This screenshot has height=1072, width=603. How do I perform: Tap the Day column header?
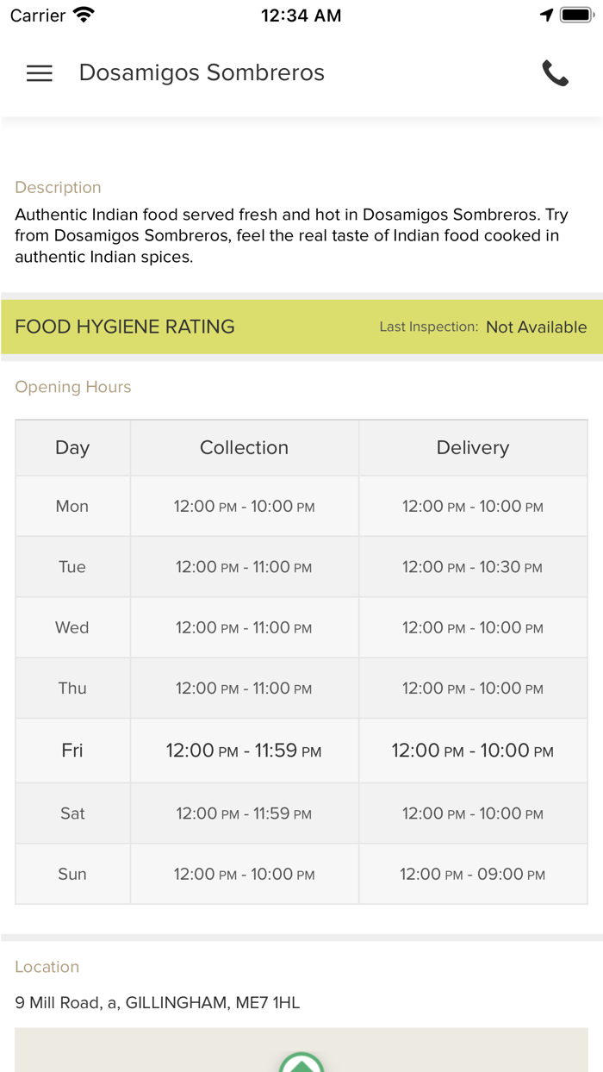[x=72, y=447]
